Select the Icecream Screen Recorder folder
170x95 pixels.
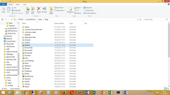33,30
